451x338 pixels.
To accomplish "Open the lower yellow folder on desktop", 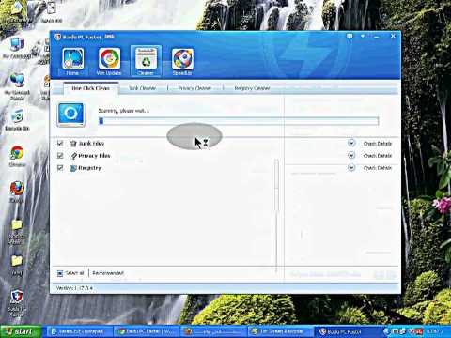I will click(x=17, y=265).
